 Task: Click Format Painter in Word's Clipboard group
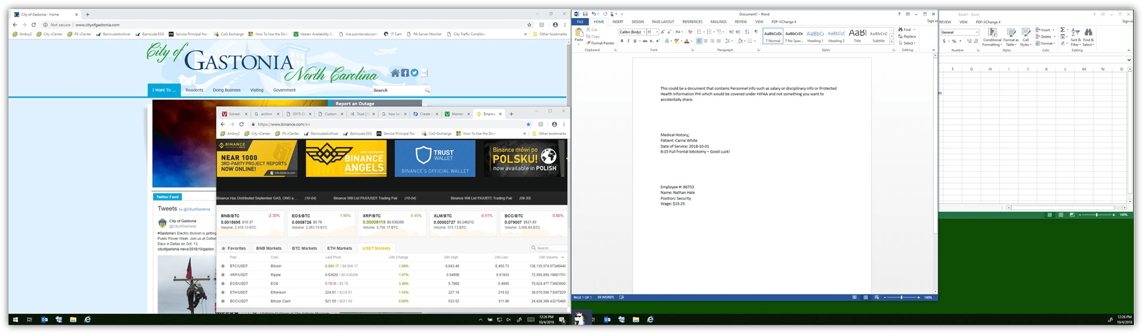(600, 43)
